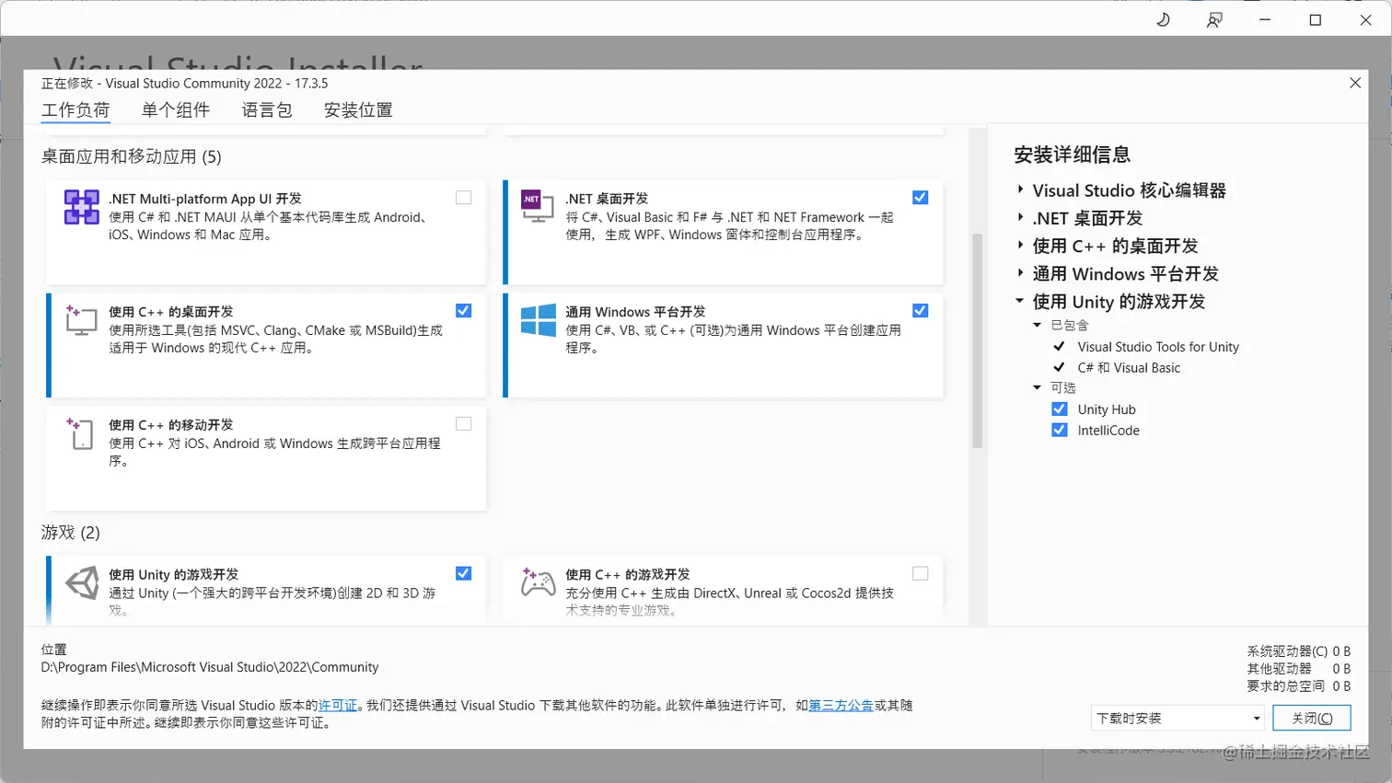
Task: Collapse 使用 Unity 的游戏开发 details
Action: pos(1020,300)
